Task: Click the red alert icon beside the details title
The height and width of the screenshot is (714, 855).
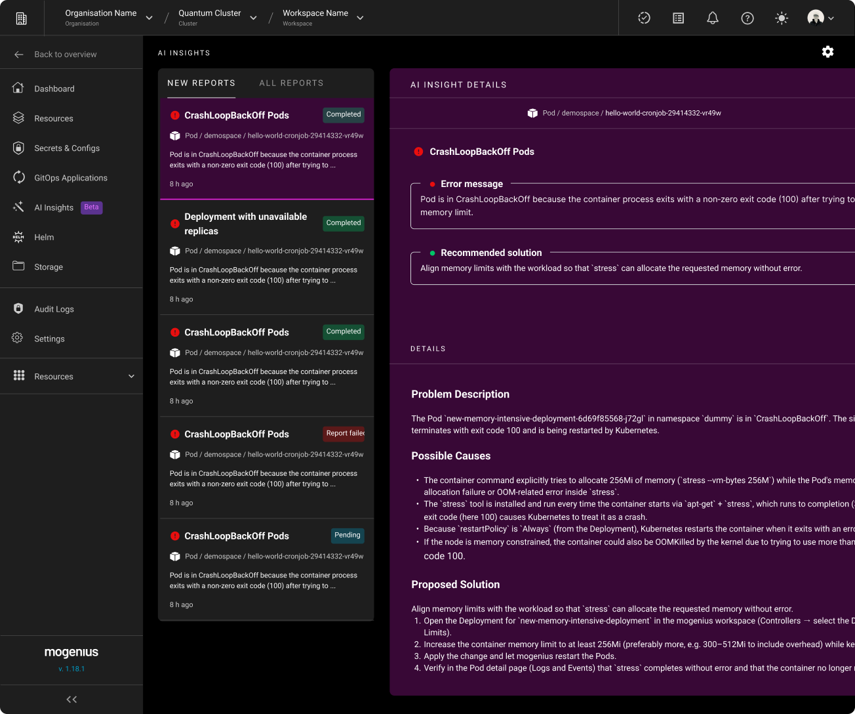Action: [418, 152]
